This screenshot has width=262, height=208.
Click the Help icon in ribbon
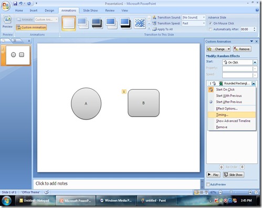[x=257, y=11]
